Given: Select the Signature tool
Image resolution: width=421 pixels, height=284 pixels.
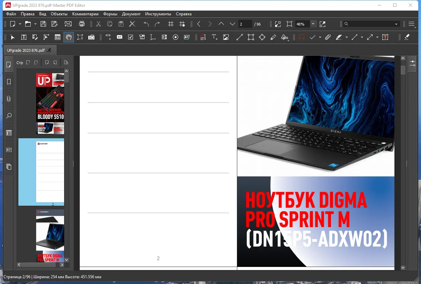Looking at the screenshot, I should [x=285, y=37].
